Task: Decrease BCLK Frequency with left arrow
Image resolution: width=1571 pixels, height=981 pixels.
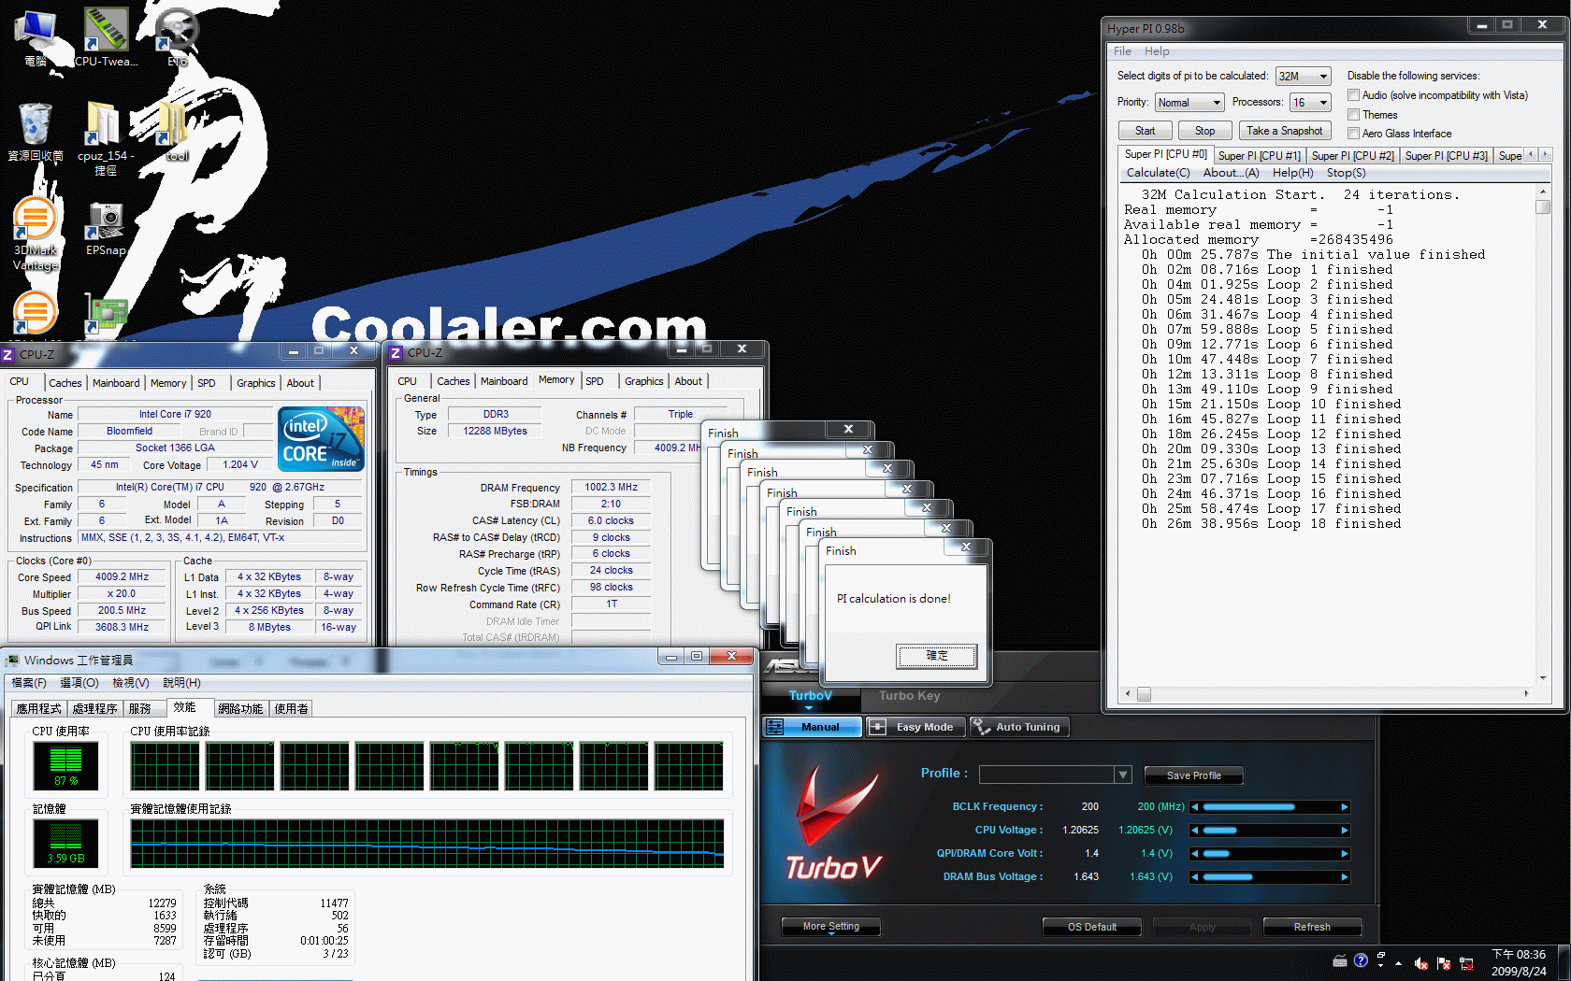Action: pyautogui.click(x=1194, y=806)
